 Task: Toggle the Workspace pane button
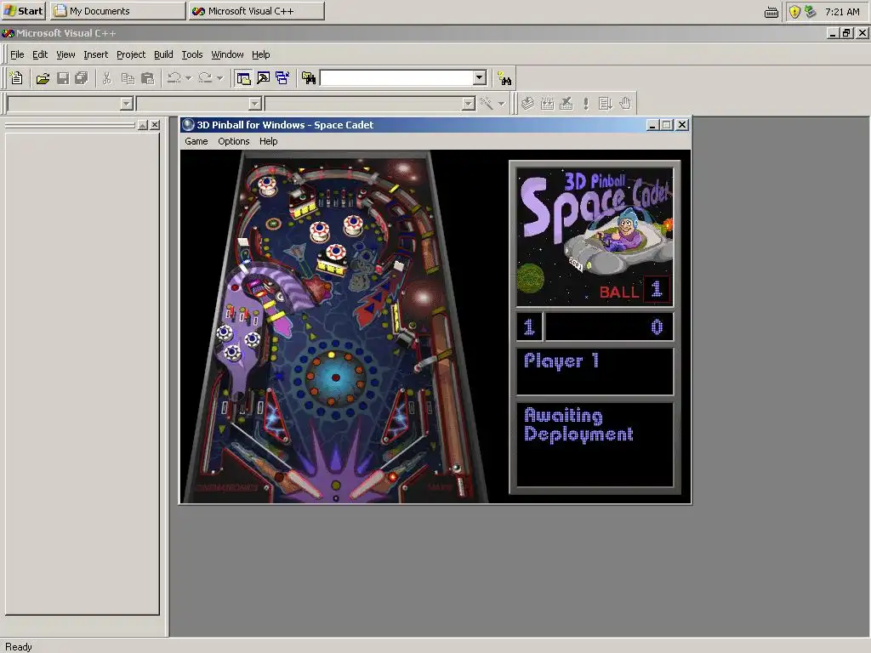[x=243, y=78]
